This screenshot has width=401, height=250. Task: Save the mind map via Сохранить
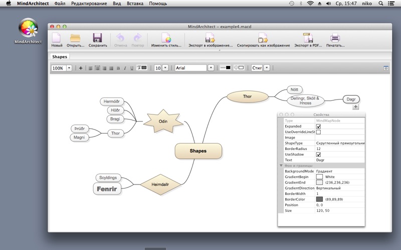tap(97, 38)
